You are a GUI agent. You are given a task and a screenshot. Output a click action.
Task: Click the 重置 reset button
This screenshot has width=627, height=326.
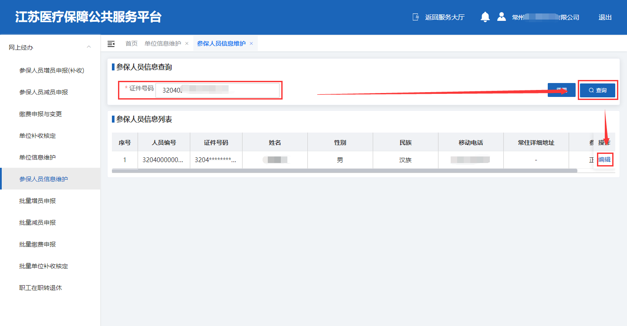(x=561, y=90)
